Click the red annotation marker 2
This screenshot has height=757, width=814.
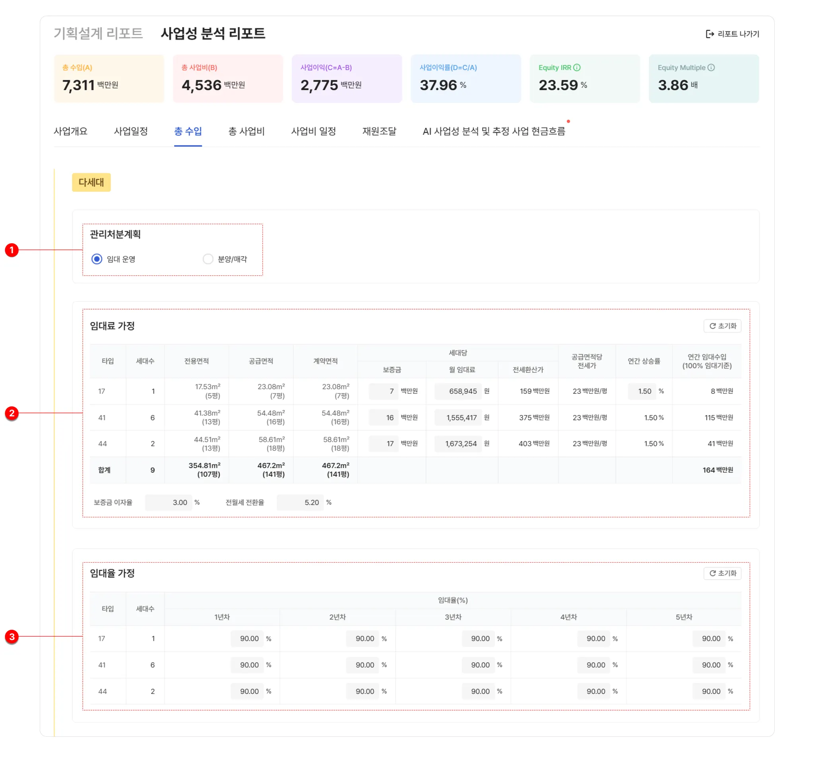(12, 413)
